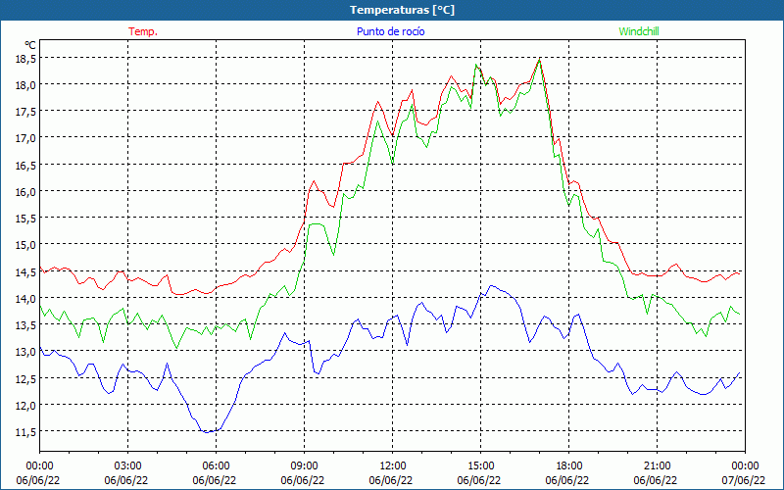
Task: Click the 14,5 y-axis value
Action: click(x=26, y=272)
